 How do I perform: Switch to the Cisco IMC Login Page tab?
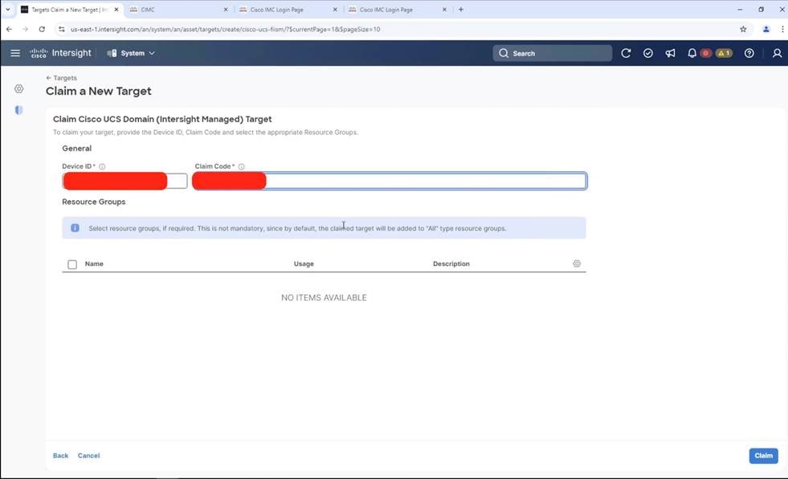tap(277, 10)
